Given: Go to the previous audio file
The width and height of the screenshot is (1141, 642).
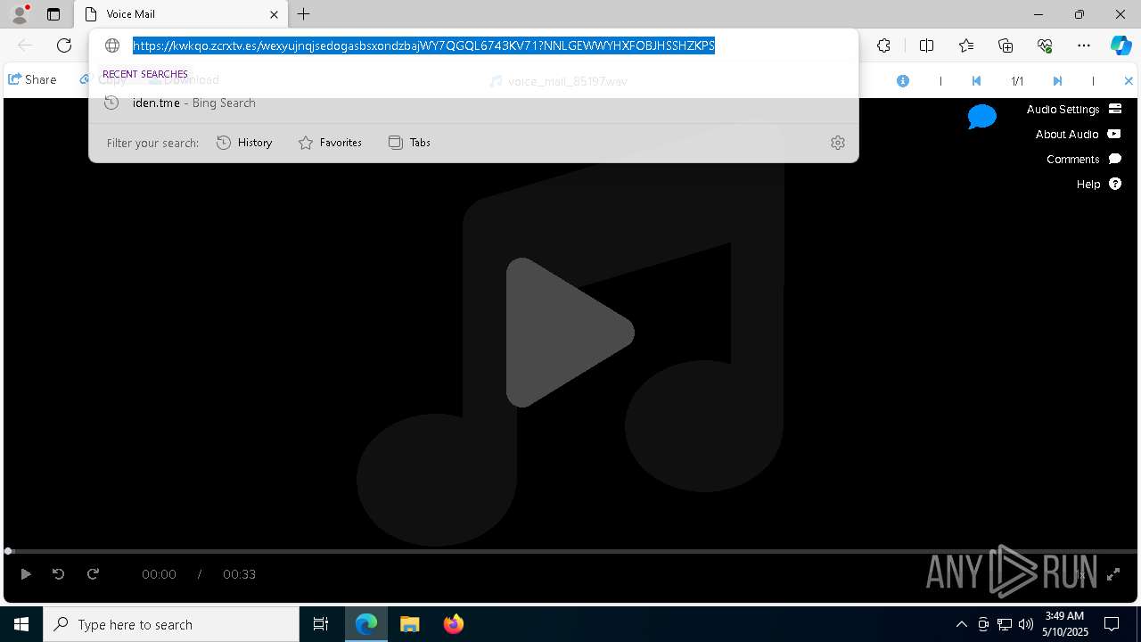Looking at the screenshot, I should [976, 80].
